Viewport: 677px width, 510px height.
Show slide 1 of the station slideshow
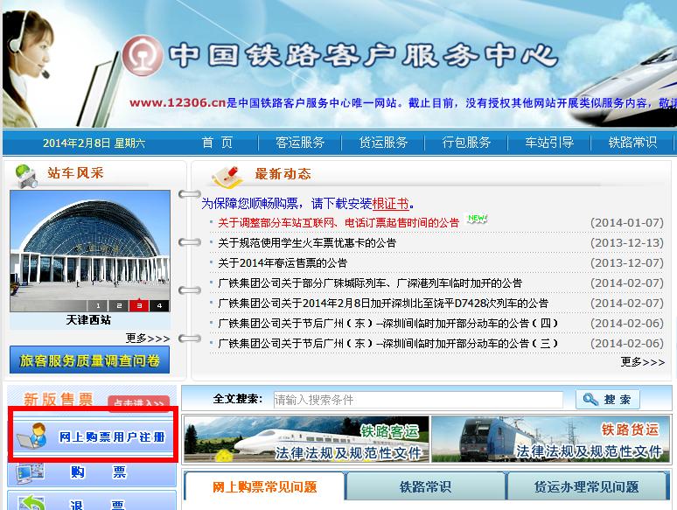pyautogui.click(x=98, y=306)
